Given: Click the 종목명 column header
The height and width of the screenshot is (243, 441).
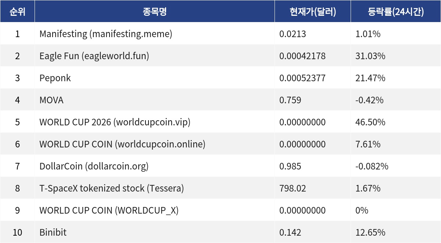Looking at the screenshot, I should (155, 11).
